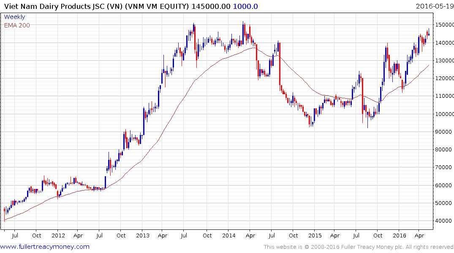Click the 90000 y-axis label

pyautogui.click(x=443, y=132)
